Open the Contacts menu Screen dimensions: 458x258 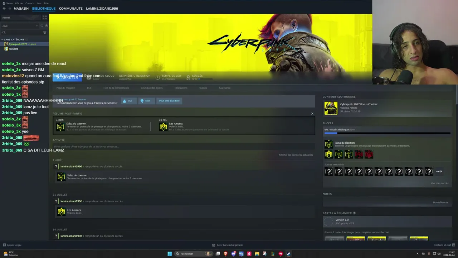click(30, 3)
